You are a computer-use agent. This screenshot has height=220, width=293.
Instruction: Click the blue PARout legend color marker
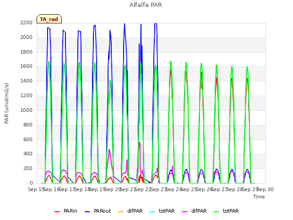coord(87,212)
